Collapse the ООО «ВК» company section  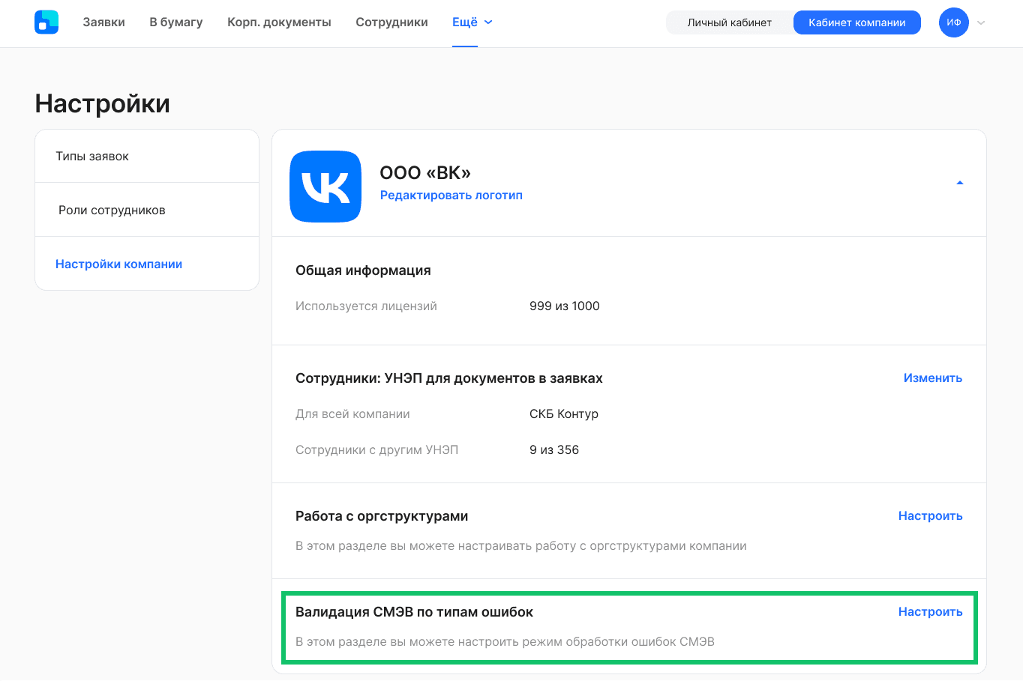pos(960,183)
